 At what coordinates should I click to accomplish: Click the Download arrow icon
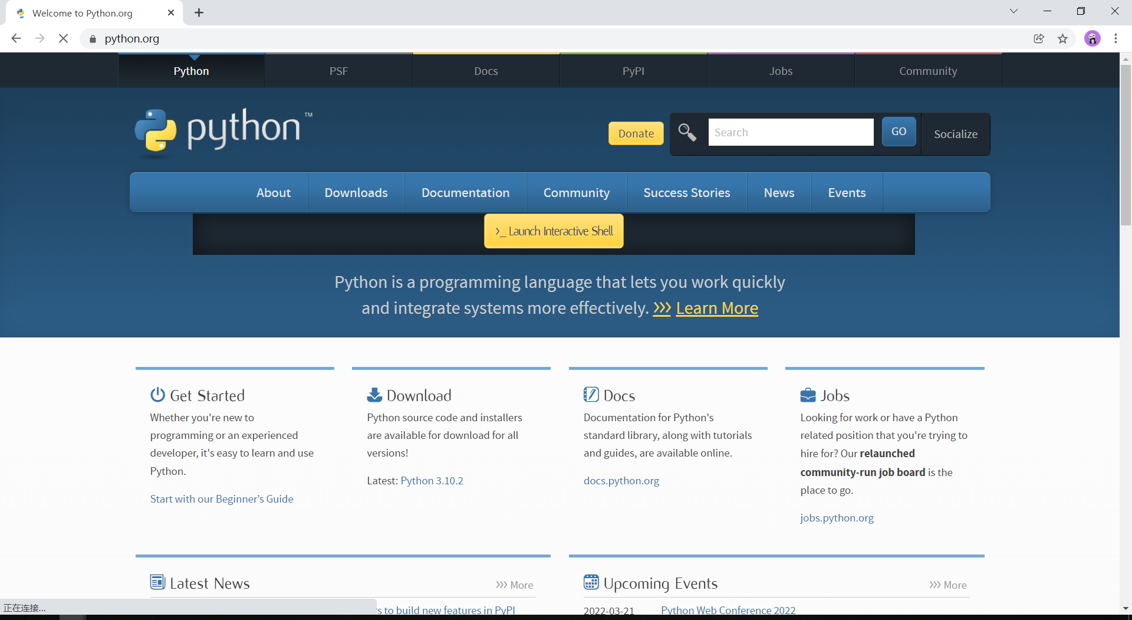374,395
